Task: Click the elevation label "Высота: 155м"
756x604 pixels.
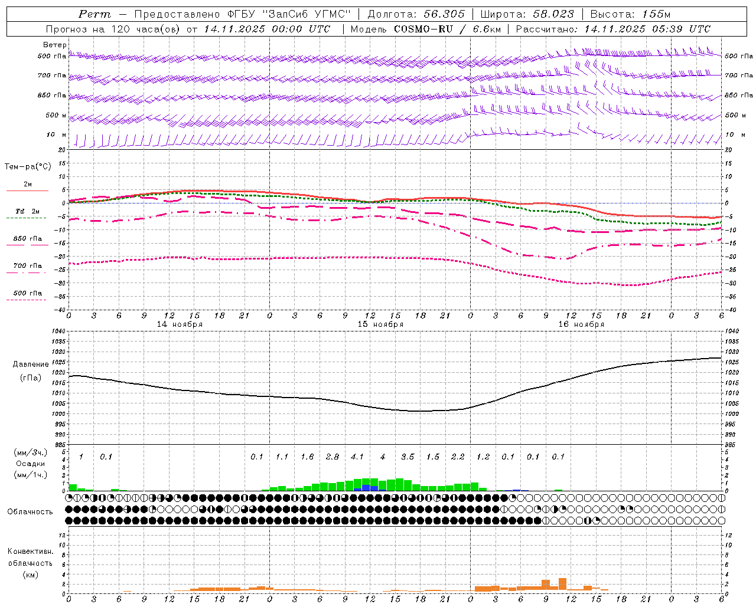Action: 631,14
